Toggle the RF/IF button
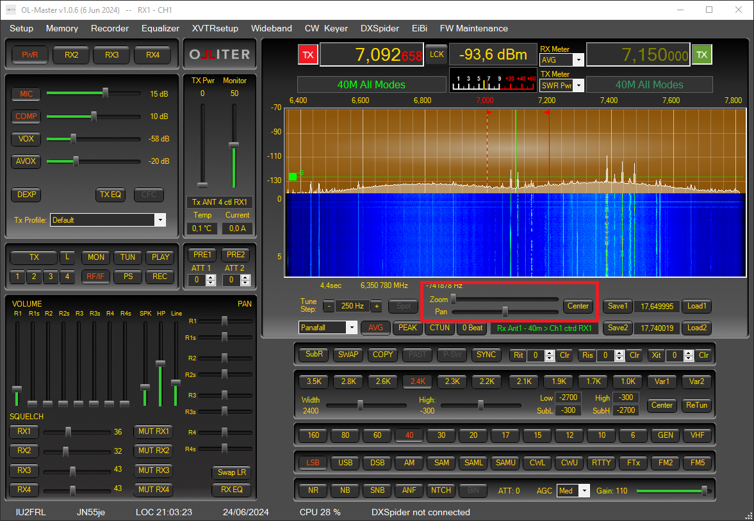Image resolution: width=754 pixels, height=521 pixels. pyautogui.click(x=96, y=277)
